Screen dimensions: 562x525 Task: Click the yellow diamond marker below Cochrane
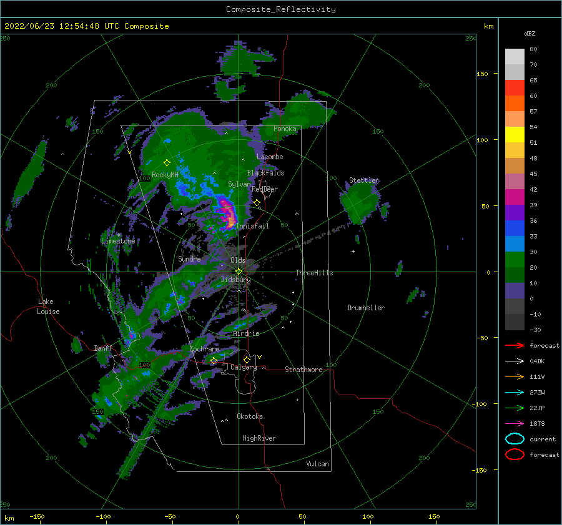pos(214,361)
